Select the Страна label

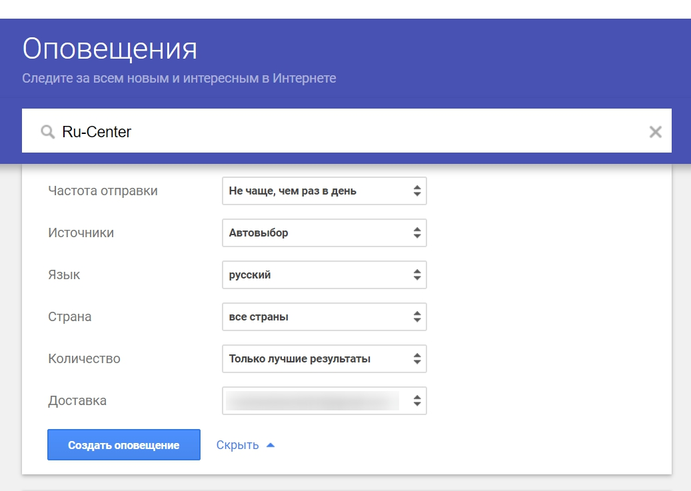coord(69,317)
